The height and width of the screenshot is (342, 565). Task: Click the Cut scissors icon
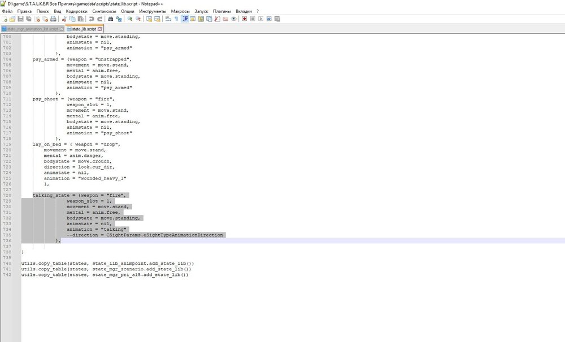64,19
